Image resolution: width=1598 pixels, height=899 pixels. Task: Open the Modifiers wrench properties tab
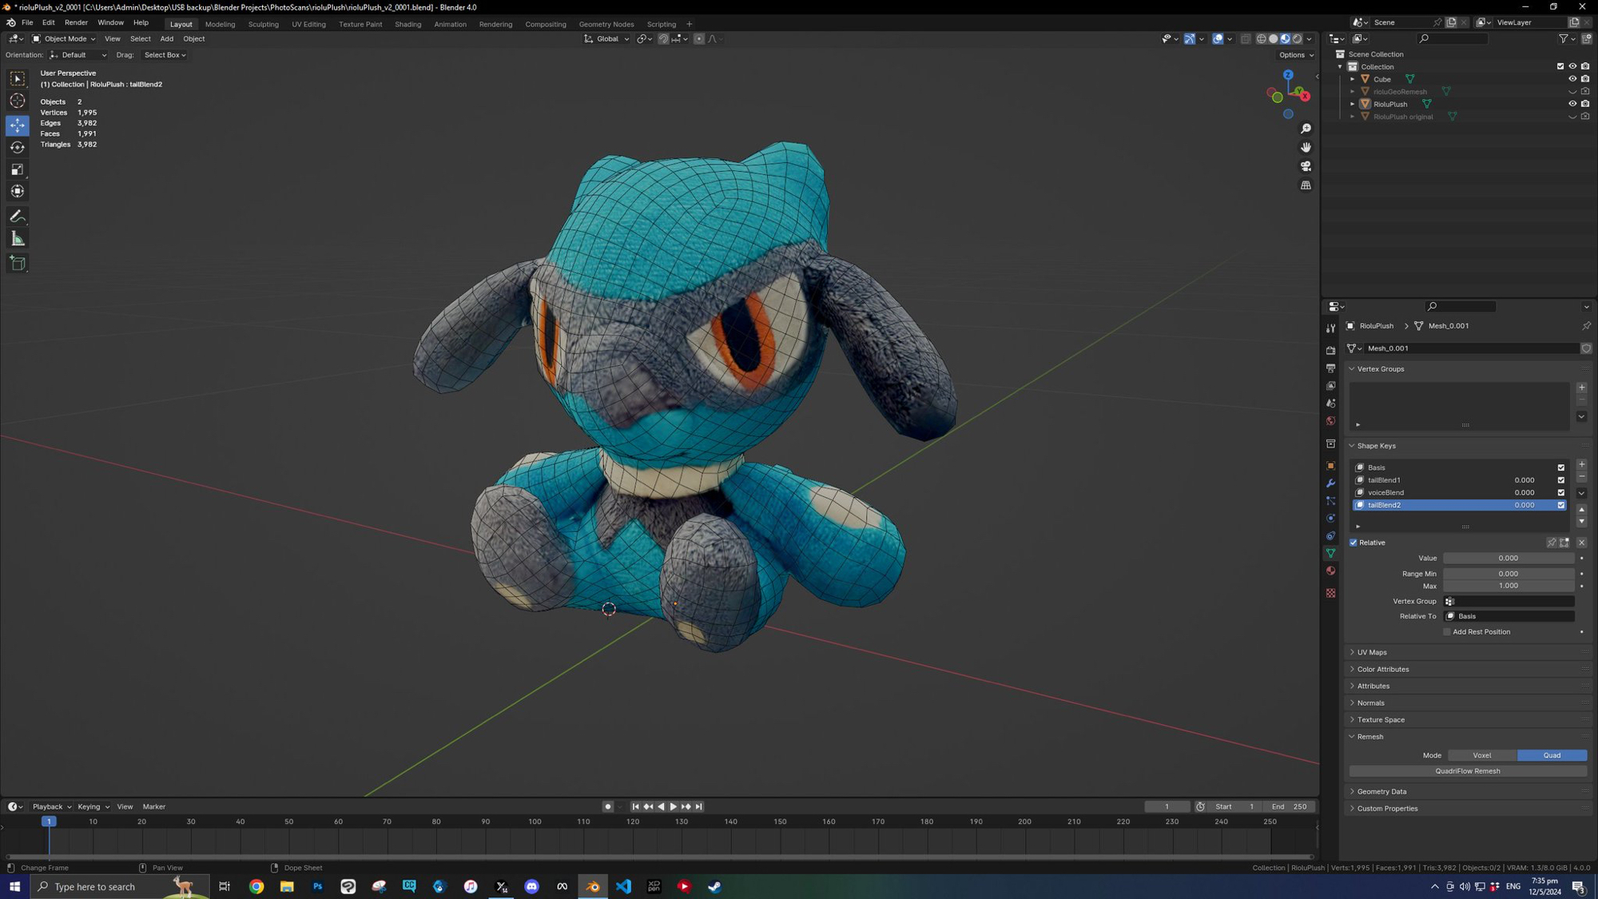click(1330, 483)
